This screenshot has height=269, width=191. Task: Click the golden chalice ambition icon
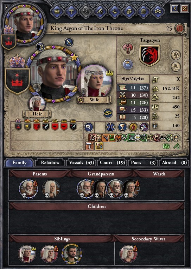122,127
